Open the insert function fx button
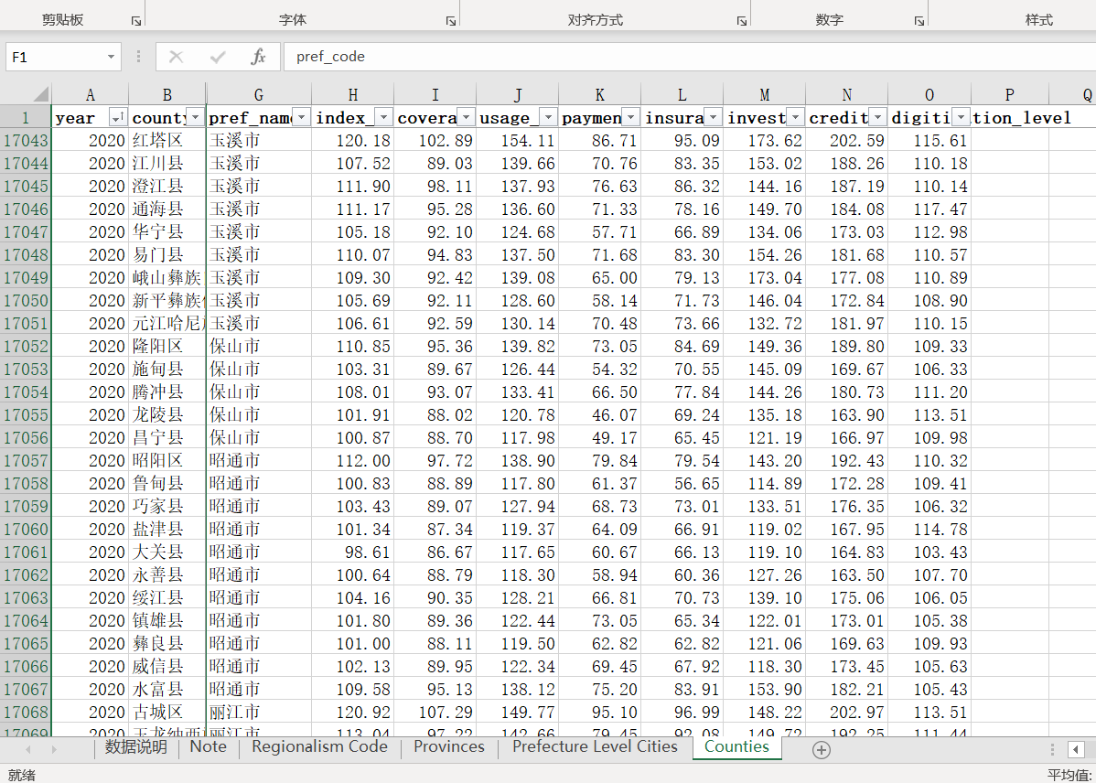Image resolution: width=1096 pixels, height=783 pixels. 258,57
